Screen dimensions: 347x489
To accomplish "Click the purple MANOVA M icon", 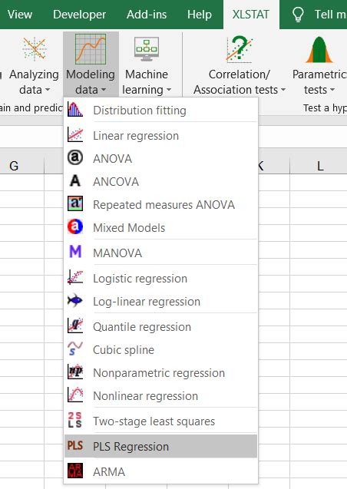I will click(75, 252).
